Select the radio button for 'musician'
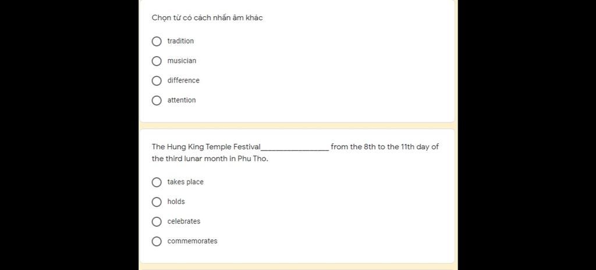 (157, 61)
